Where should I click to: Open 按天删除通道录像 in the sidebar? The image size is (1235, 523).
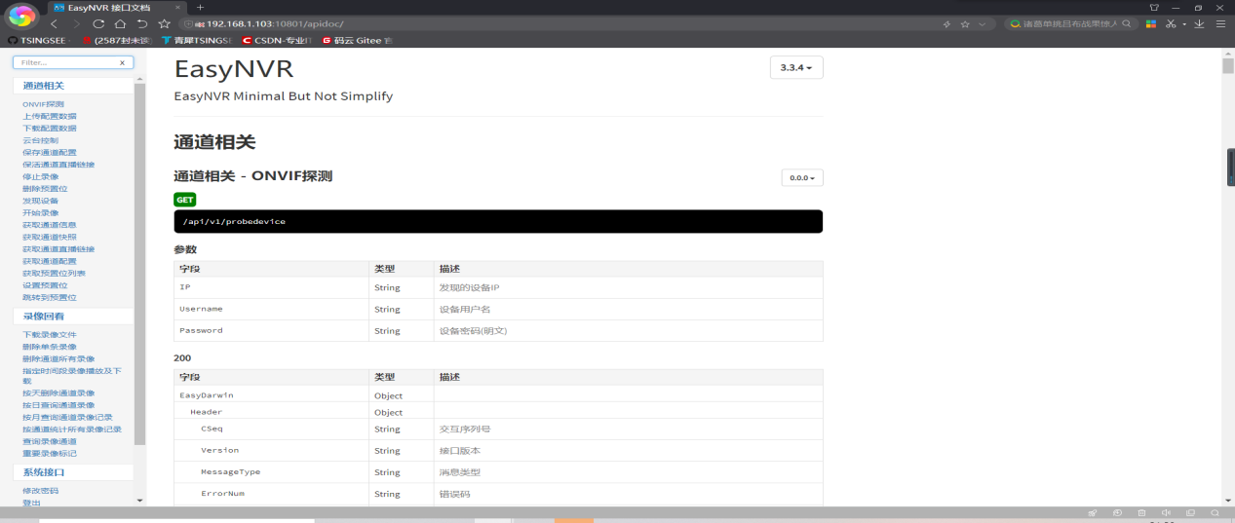(x=58, y=393)
